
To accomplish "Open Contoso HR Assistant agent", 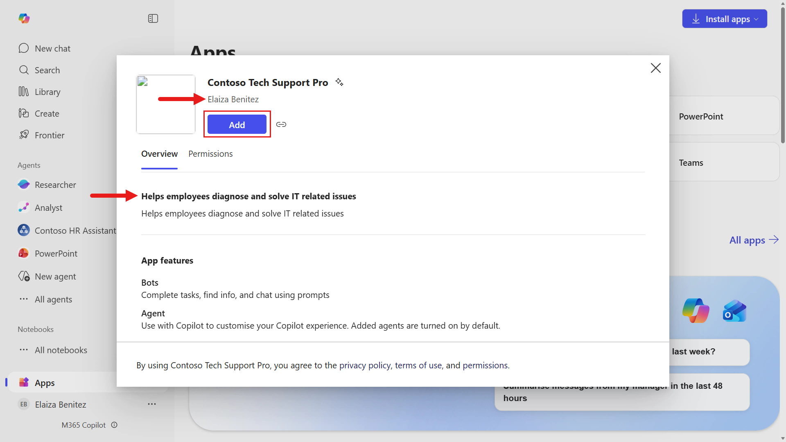I will 75,230.
